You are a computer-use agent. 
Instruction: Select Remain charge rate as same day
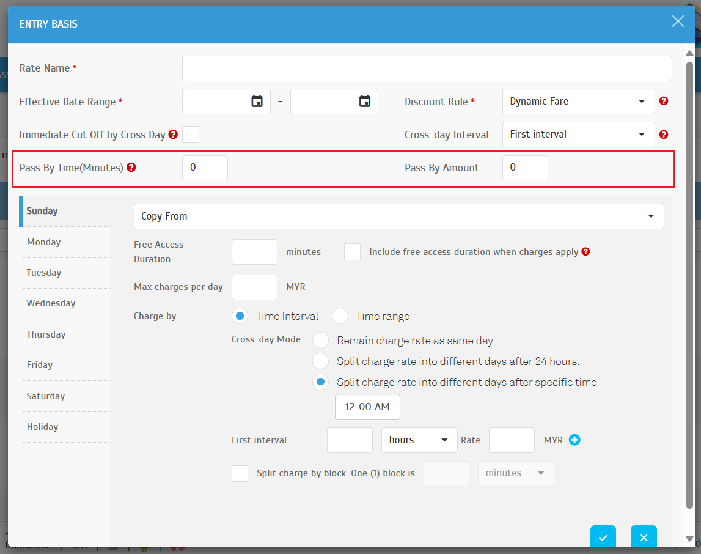coord(321,341)
